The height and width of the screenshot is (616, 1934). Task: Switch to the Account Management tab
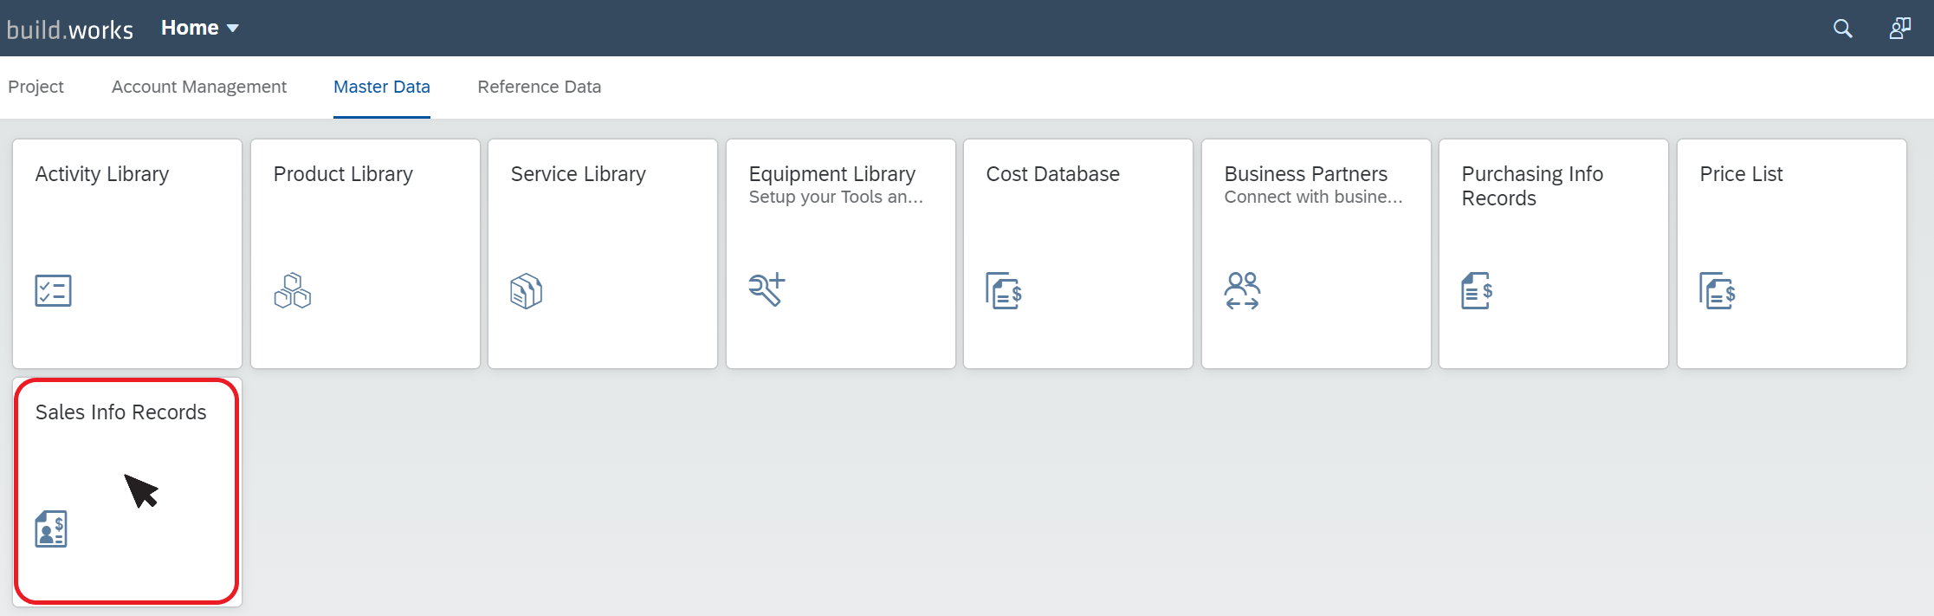pos(199,87)
